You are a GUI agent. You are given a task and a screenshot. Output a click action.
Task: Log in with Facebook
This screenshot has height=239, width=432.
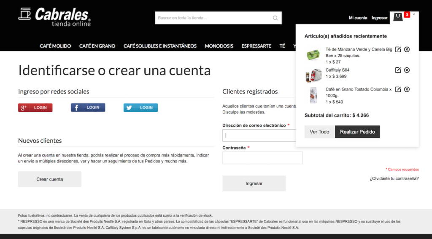(x=88, y=108)
